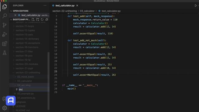Expand the section-18-poo folder
The height and width of the screenshot is (112, 199).
click(24, 56)
